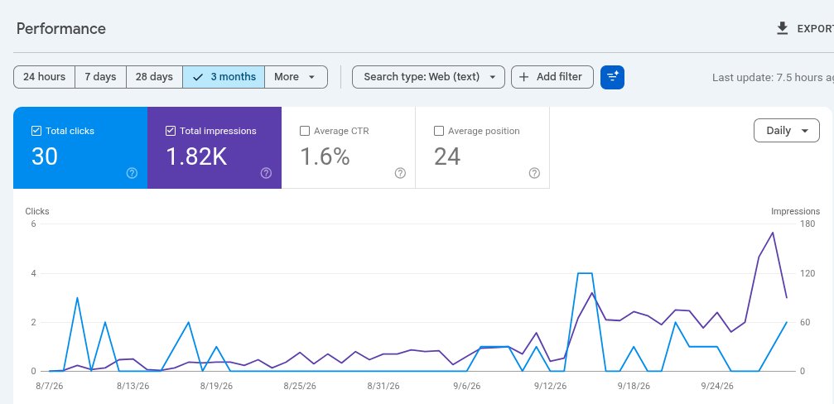Click the 6 clicks axis value
Image resolution: width=834 pixels, height=404 pixels.
33,224
